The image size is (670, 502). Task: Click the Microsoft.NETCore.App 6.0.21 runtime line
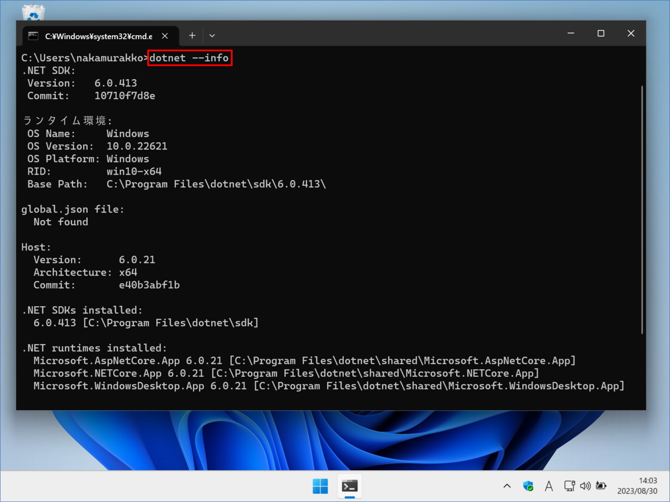pos(286,373)
